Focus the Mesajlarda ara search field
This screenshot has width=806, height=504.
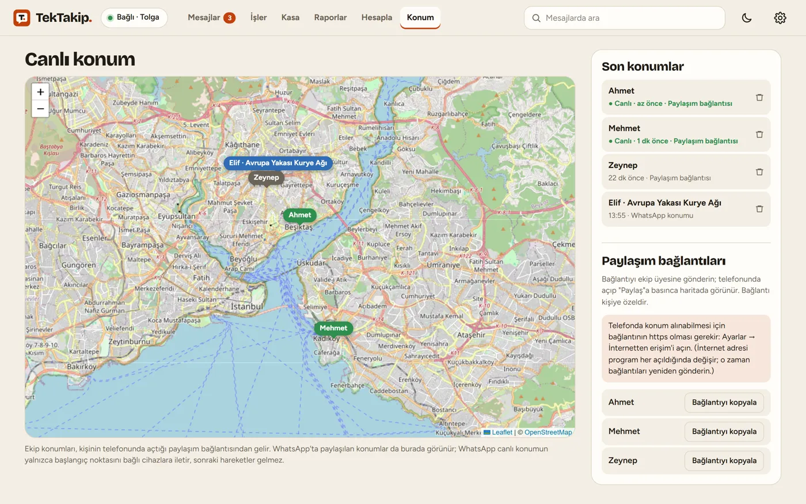tap(624, 18)
